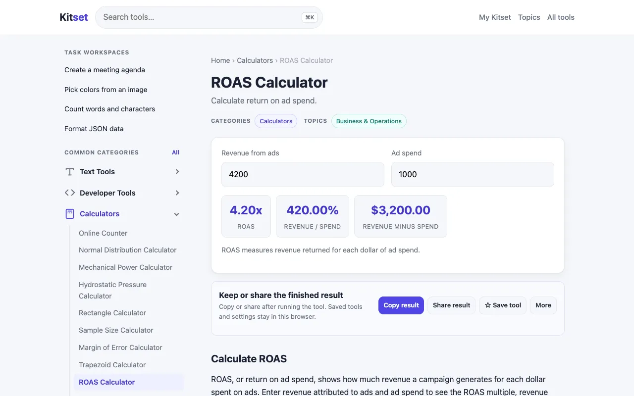Collapse the Calculators category chevron
This screenshot has width=634, height=396.
pos(177,214)
